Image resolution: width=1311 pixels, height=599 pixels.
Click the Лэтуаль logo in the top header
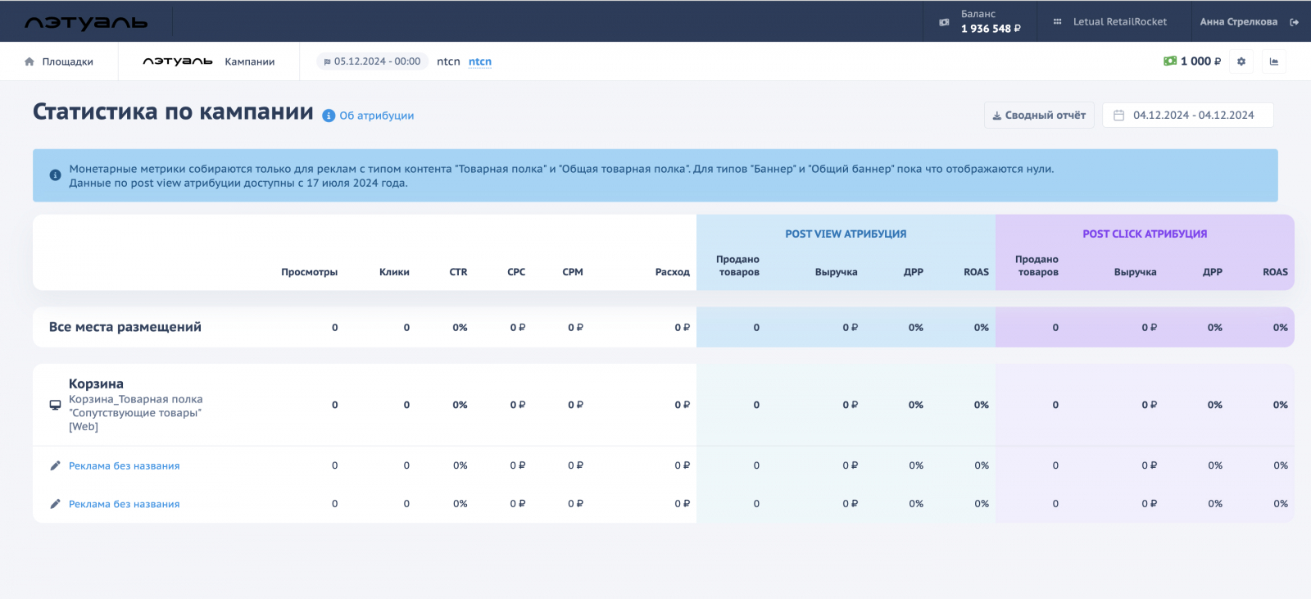pyautogui.click(x=86, y=22)
